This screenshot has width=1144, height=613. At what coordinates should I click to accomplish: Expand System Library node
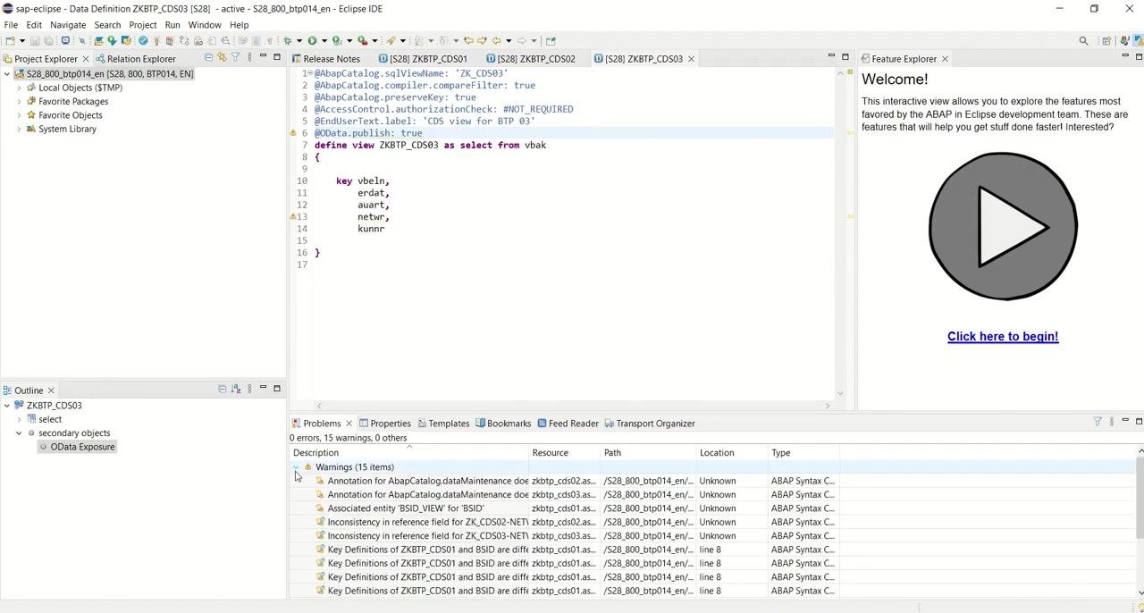click(x=19, y=129)
